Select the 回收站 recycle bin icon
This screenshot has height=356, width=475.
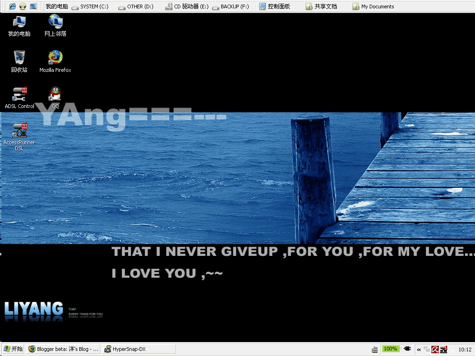pyautogui.click(x=19, y=62)
